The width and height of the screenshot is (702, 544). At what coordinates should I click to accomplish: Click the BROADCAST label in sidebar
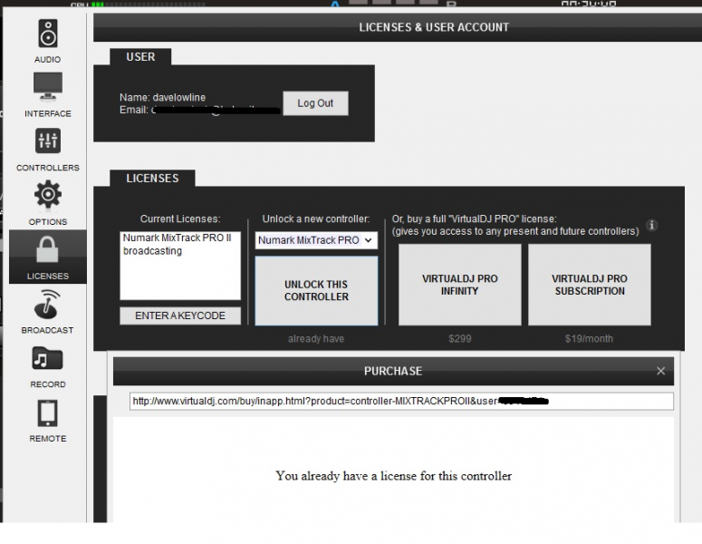point(47,330)
